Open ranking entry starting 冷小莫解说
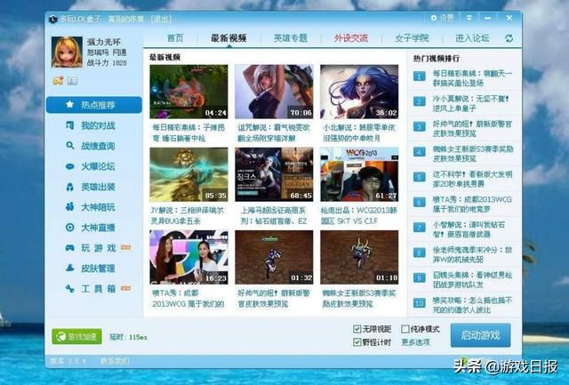569x385 pixels. [470, 103]
